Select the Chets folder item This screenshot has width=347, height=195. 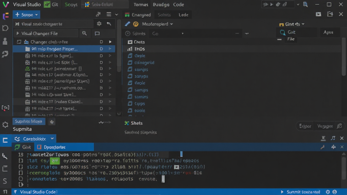[x=136, y=42]
